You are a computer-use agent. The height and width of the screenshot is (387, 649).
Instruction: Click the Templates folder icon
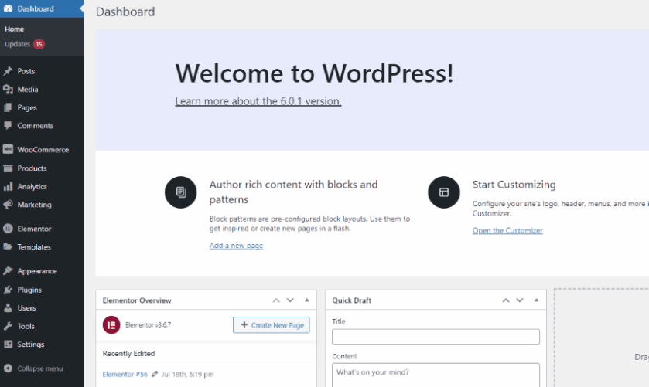(x=8, y=247)
